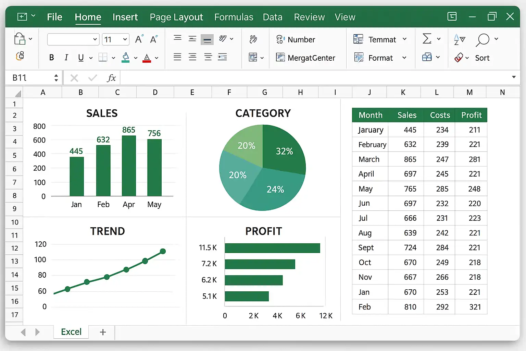526x351 pixels.
Task: Open the Insert ribbon tab
Action: click(x=125, y=17)
